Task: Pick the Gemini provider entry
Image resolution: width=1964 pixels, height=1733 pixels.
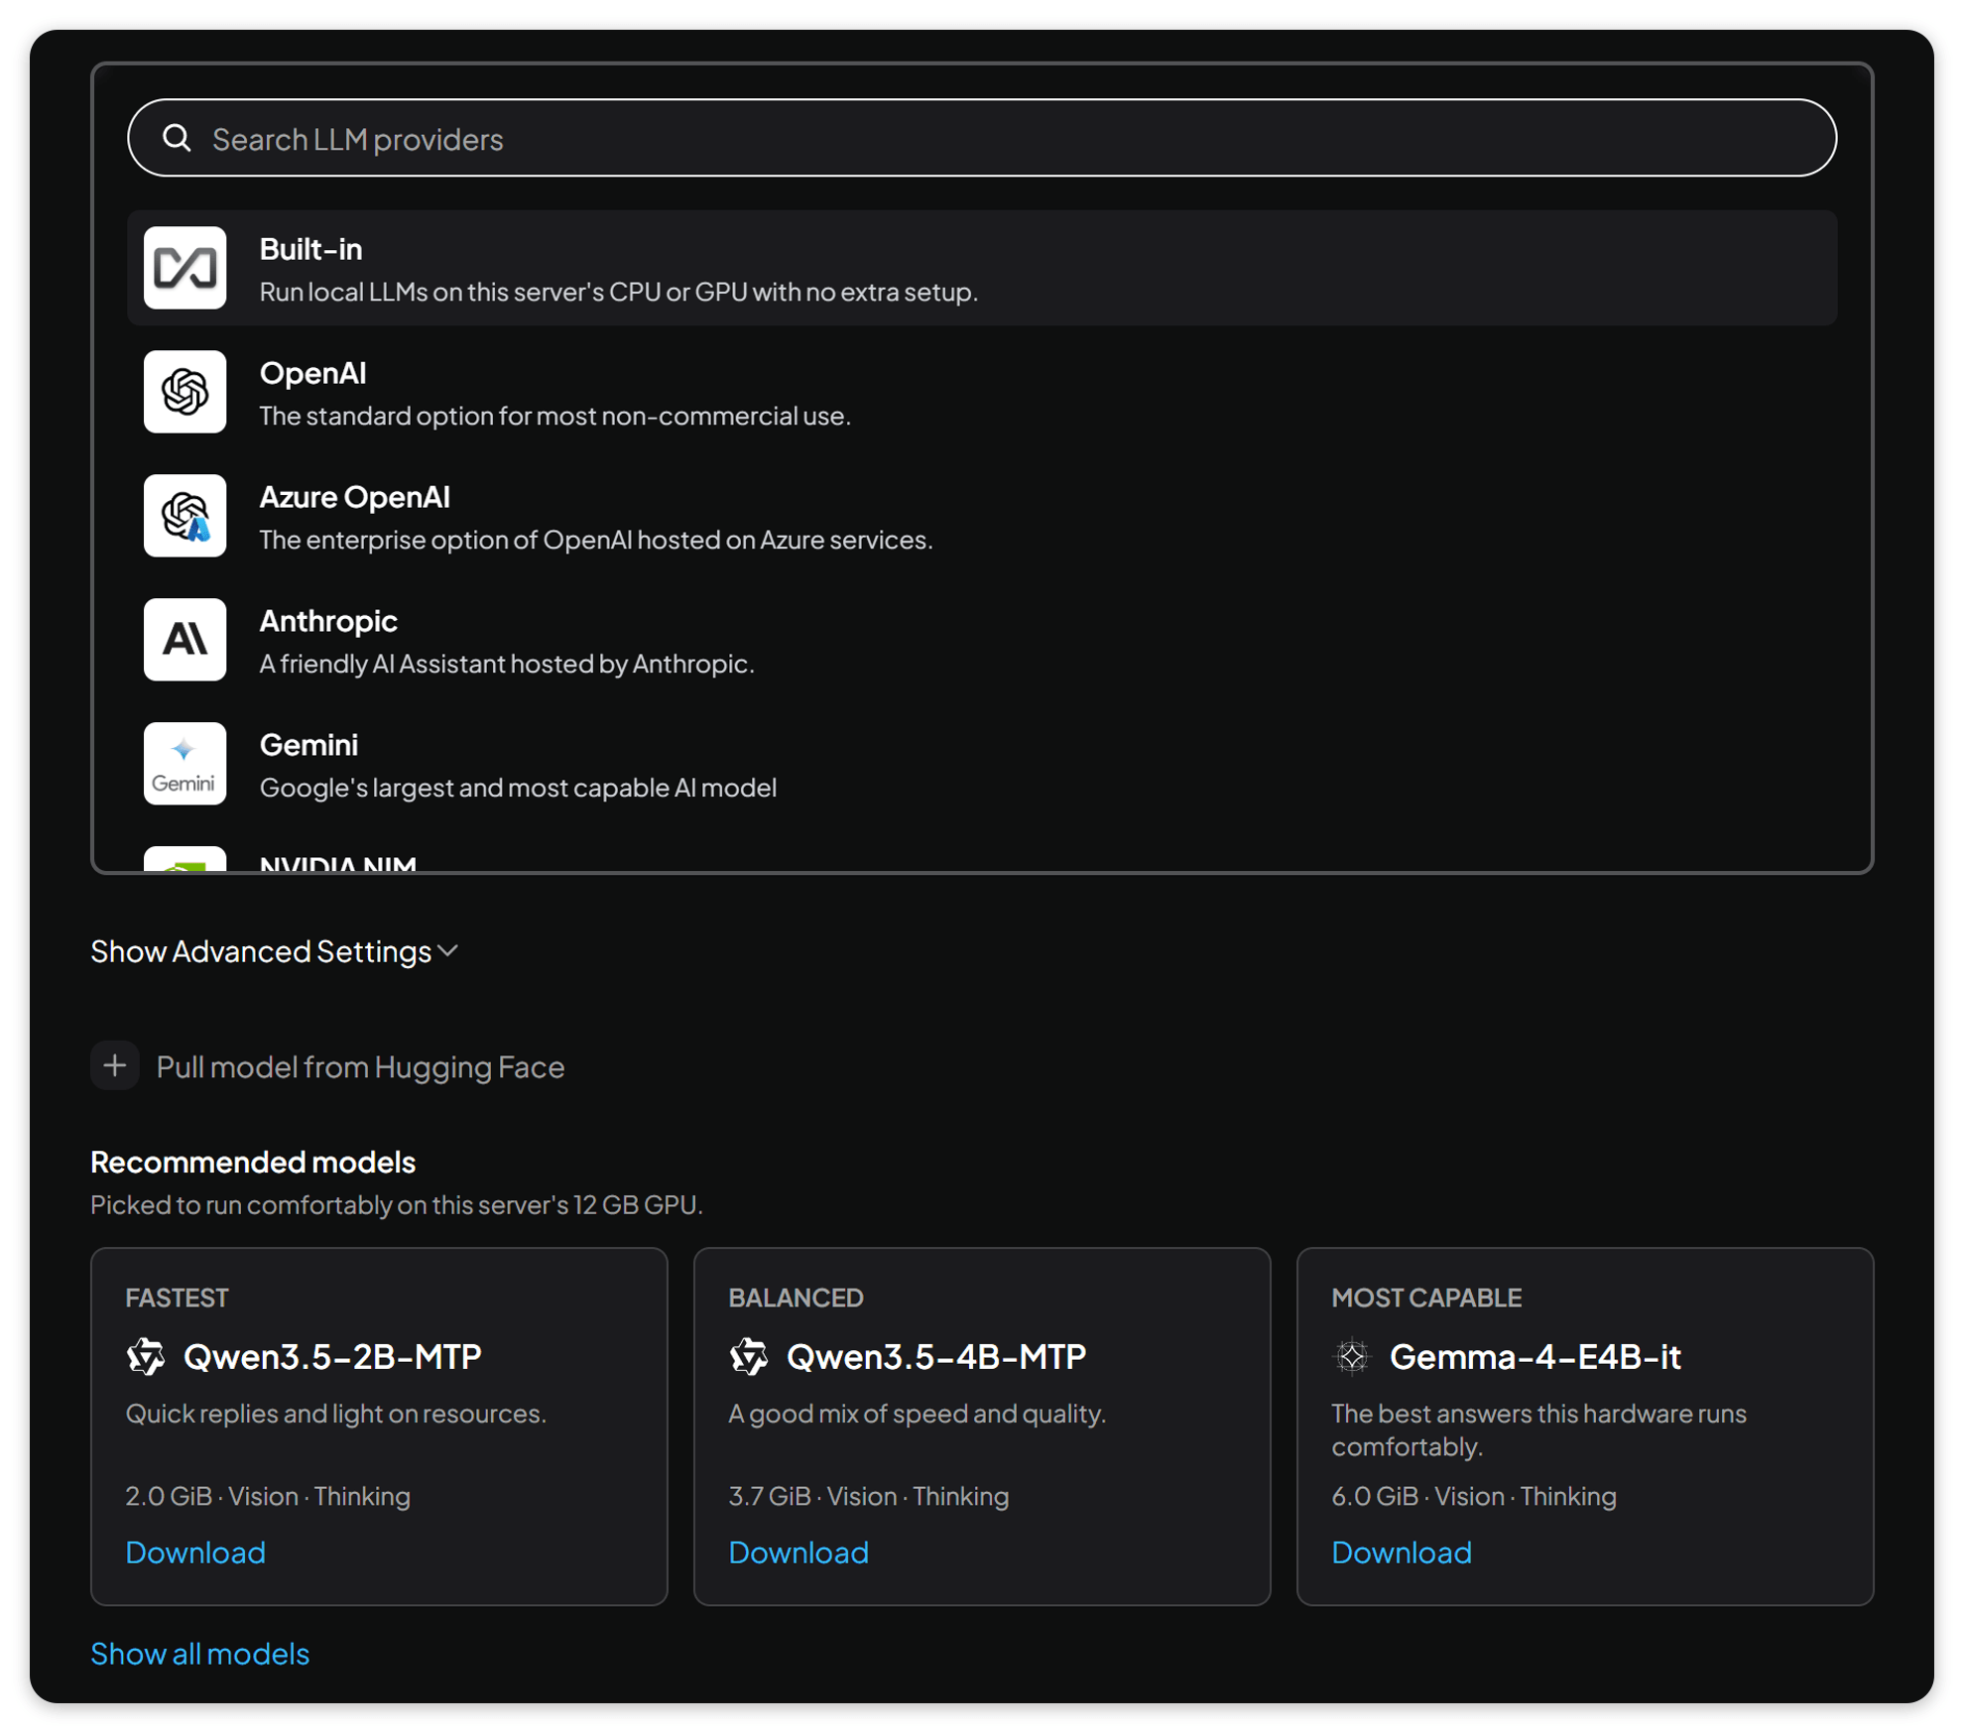Action: tap(982, 764)
